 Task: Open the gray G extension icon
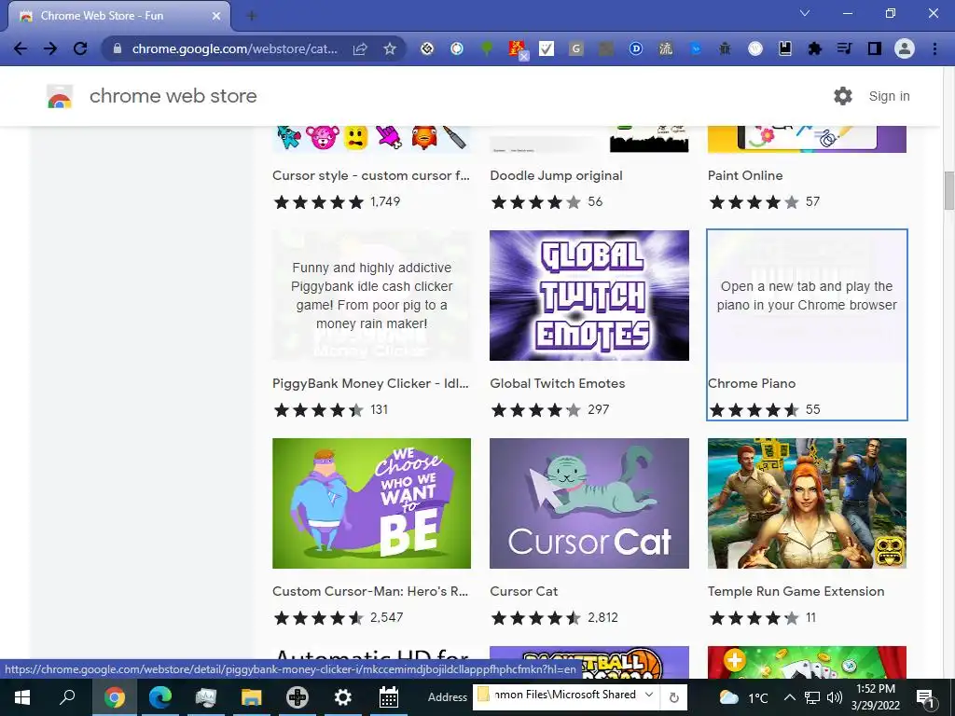pos(575,48)
